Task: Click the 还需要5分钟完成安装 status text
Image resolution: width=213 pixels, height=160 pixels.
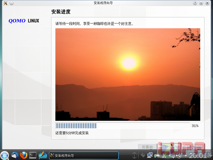Action: 72,133
